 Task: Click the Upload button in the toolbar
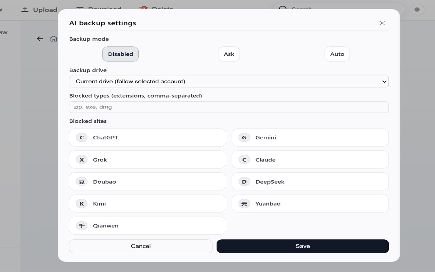(39, 10)
